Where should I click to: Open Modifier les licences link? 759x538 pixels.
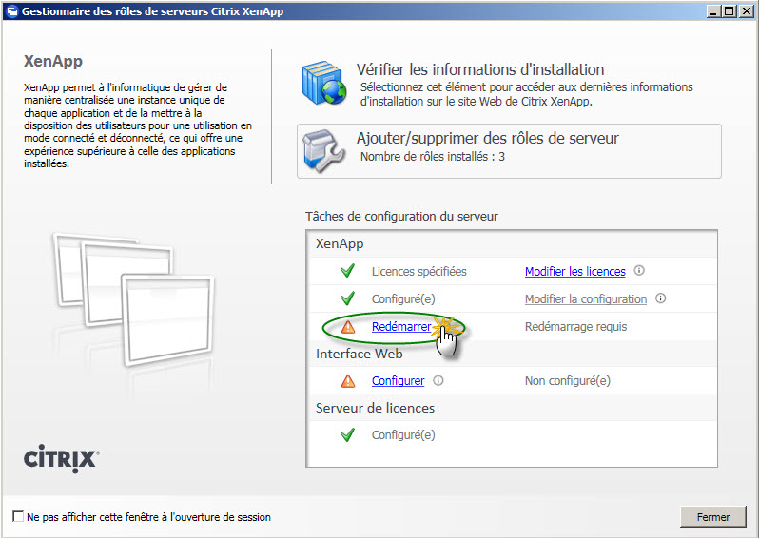(x=575, y=272)
